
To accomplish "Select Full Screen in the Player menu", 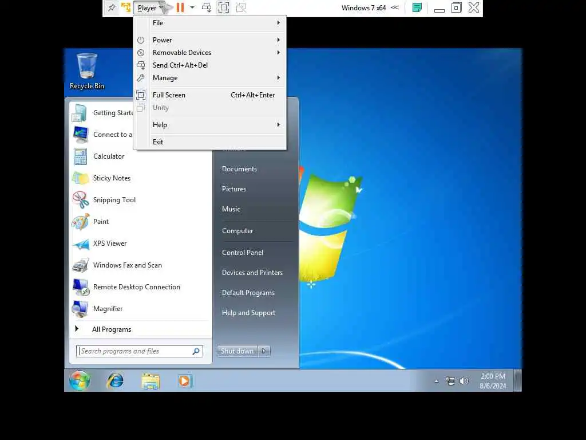I will click(210, 95).
